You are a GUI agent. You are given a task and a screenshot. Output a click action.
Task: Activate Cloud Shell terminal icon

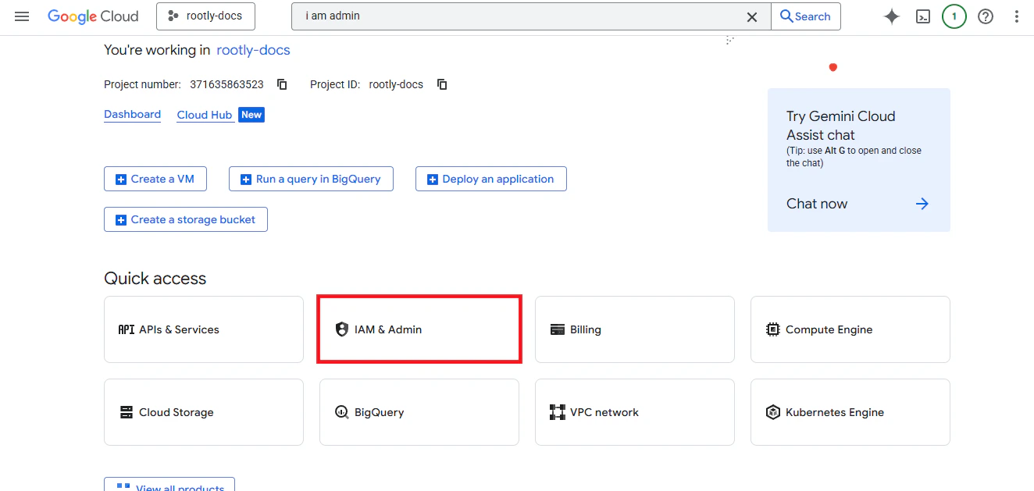click(x=922, y=16)
